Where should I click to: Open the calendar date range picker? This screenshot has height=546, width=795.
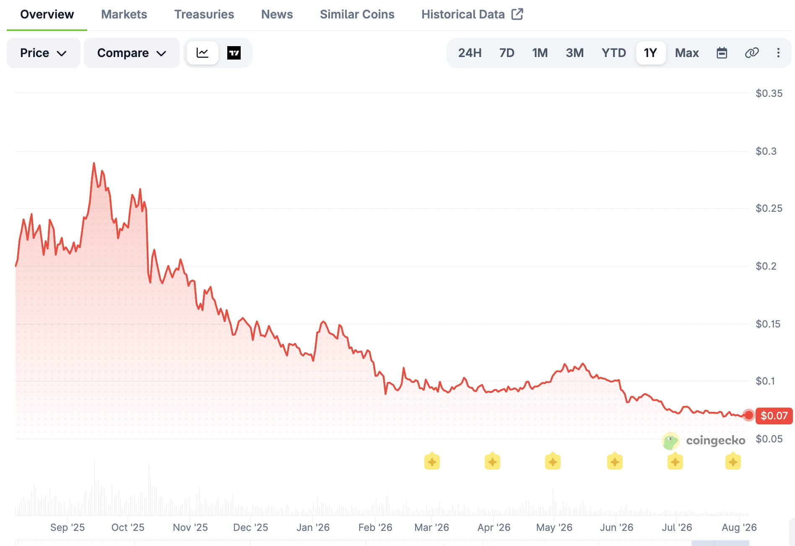pyautogui.click(x=722, y=53)
